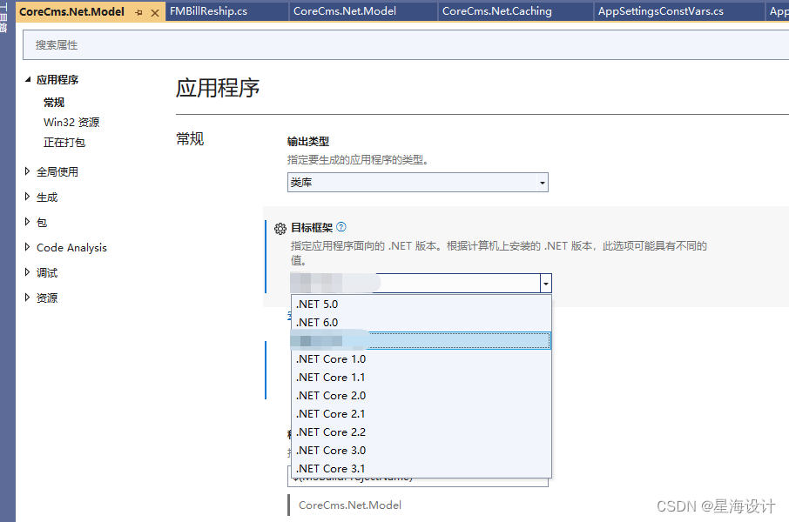
Task: Open the target framework help icon
Action: [341, 227]
